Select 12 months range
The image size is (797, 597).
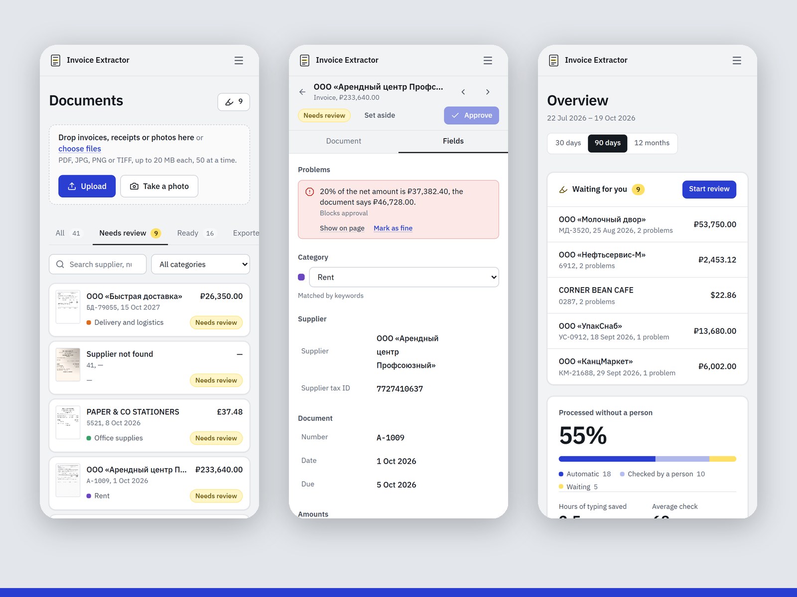click(x=652, y=143)
